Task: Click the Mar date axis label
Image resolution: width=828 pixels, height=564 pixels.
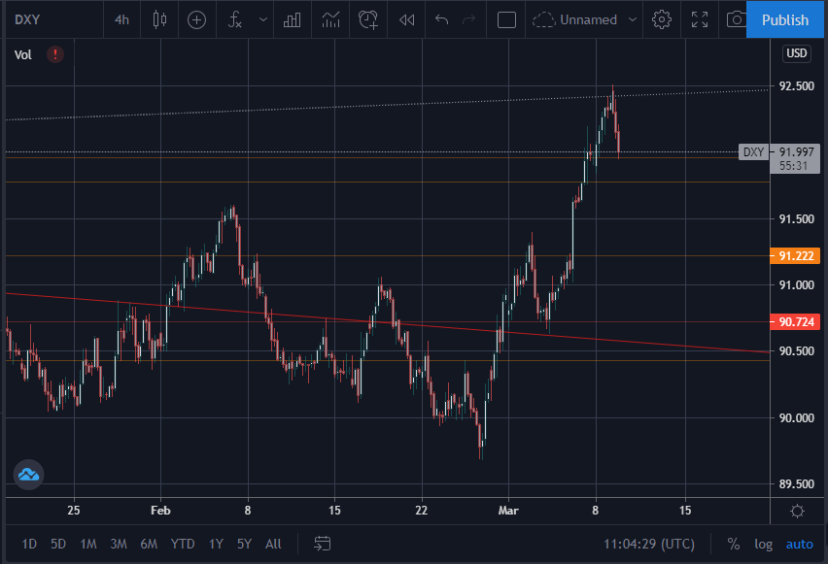Action: pos(508,511)
